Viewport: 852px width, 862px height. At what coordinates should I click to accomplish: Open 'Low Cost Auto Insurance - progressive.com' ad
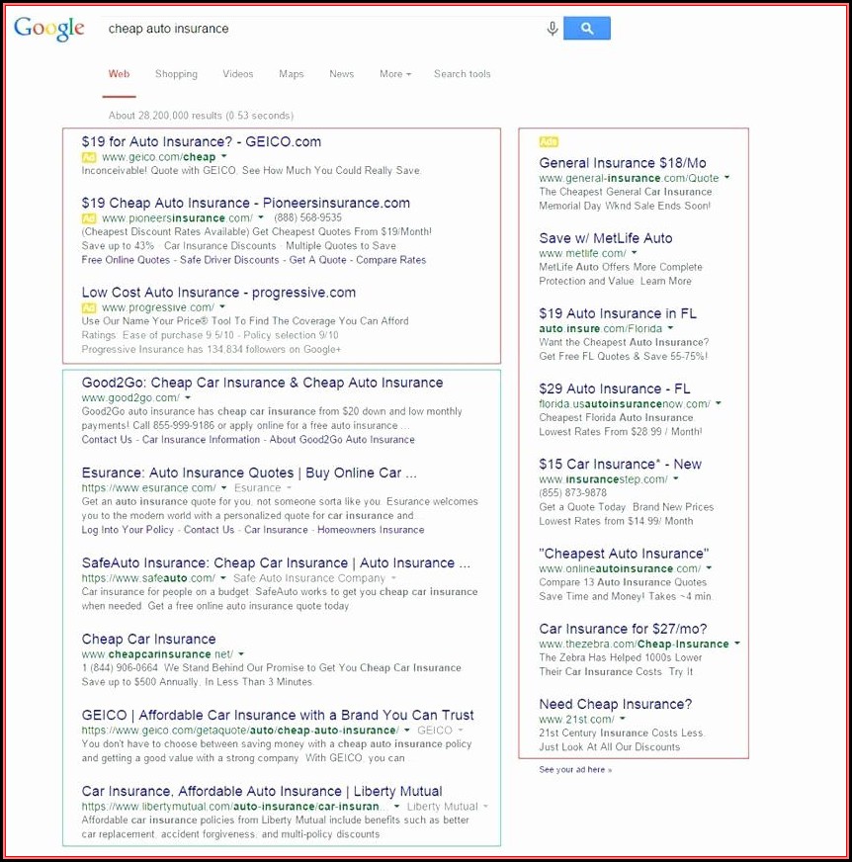tap(218, 293)
